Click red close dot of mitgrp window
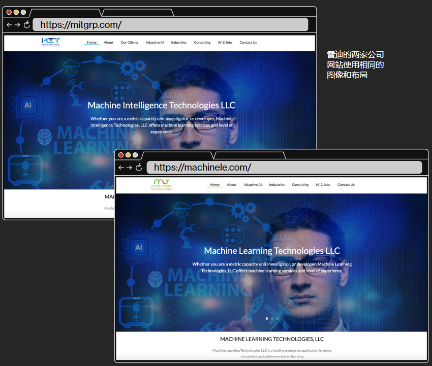This screenshot has width=432, height=366. coord(9,12)
